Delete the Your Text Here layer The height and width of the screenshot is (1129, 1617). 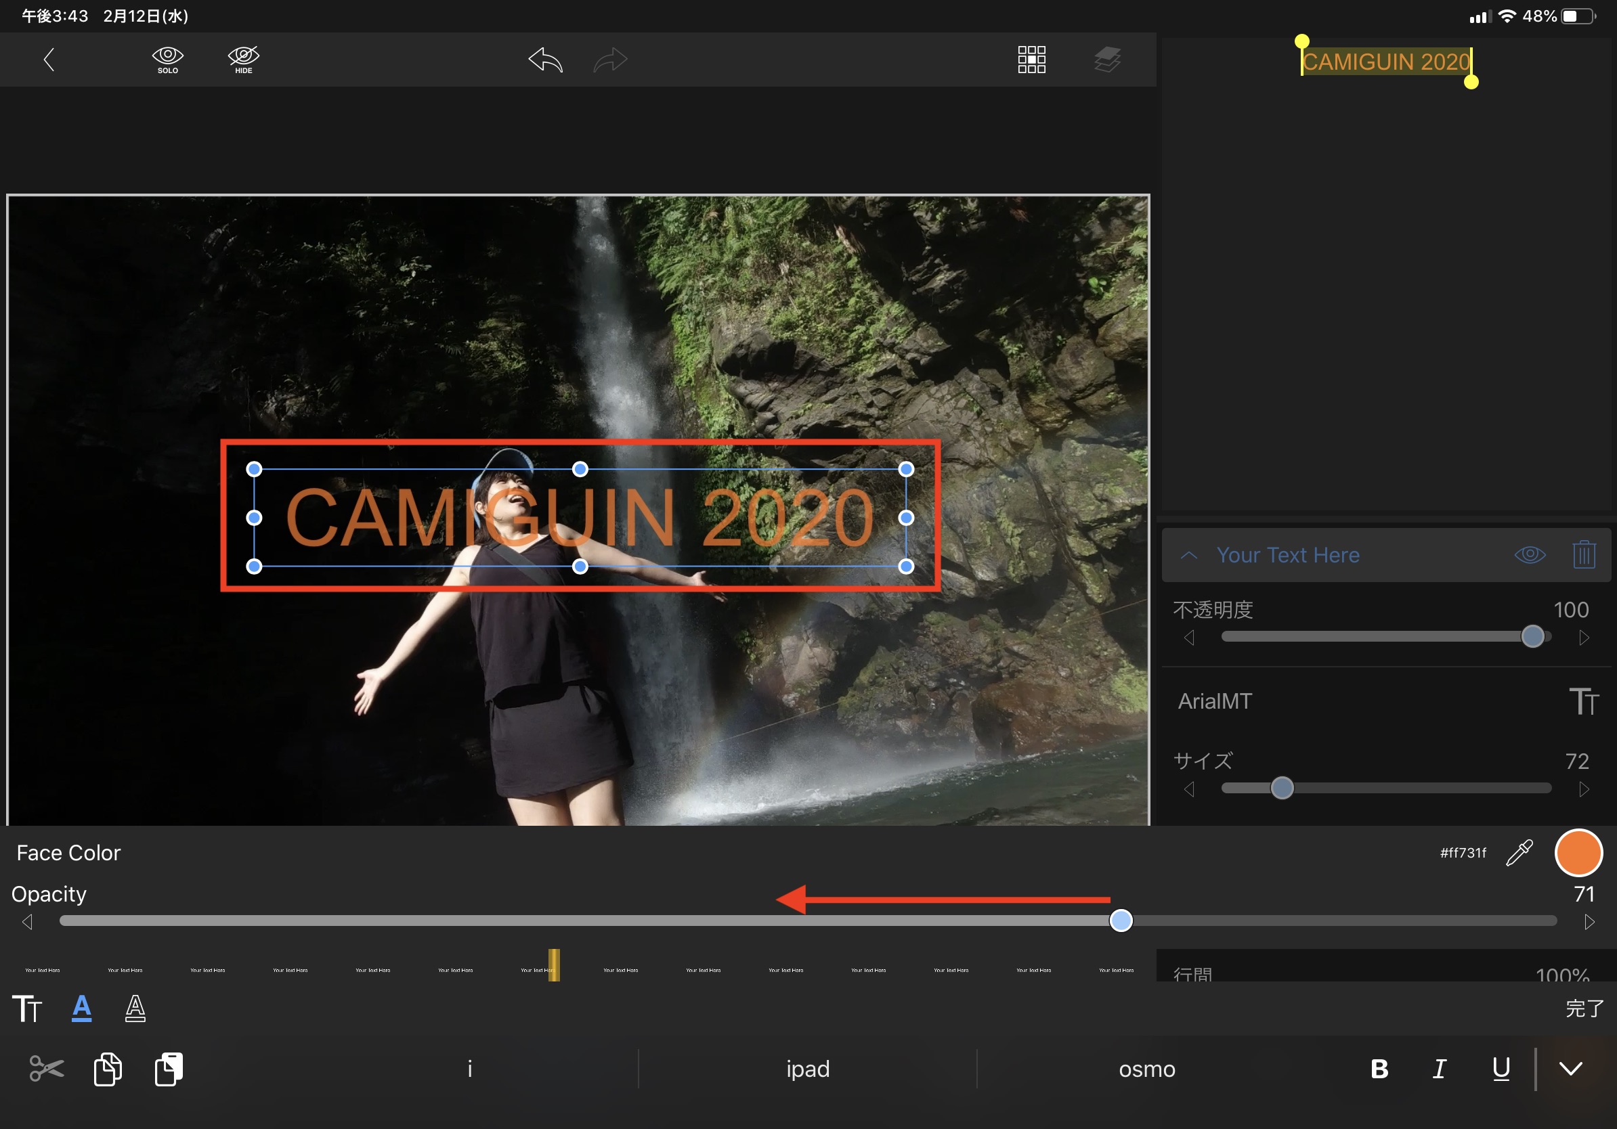click(x=1583, y=554)
